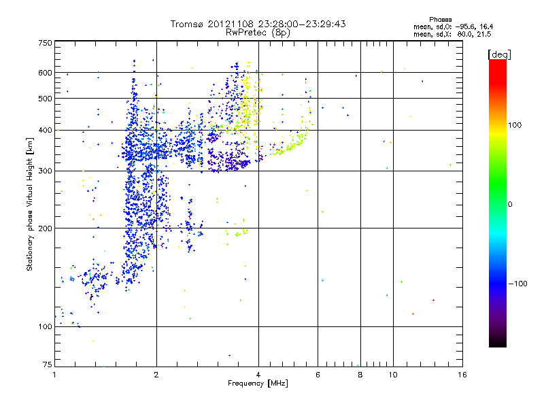The width and height of the screenshot is (544, 408).
Task: Click the "Stationary phase Virtual Height [km]" axis label
Action: [x=30, y=204]
